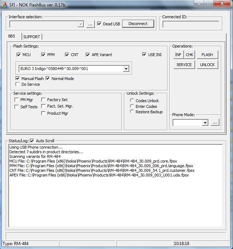Start flashing with the FLASH button
This screenshot has width=233, height=249.
(x=207, y=55)
